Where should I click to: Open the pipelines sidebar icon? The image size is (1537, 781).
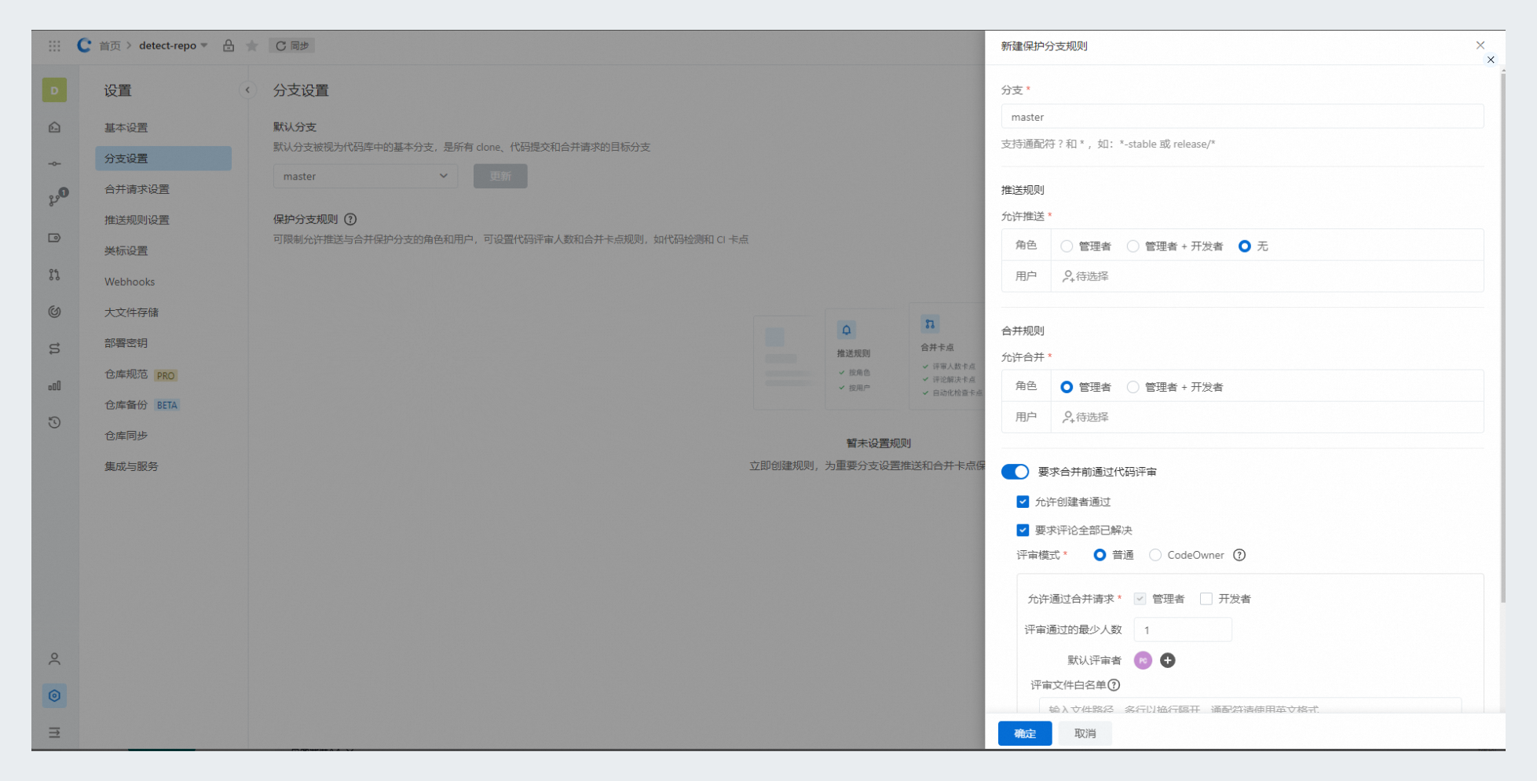pyautogui.click(x=54, y=349)
